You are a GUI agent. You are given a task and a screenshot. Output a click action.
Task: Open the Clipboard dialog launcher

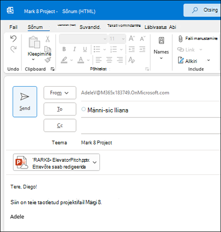[52, 69]
